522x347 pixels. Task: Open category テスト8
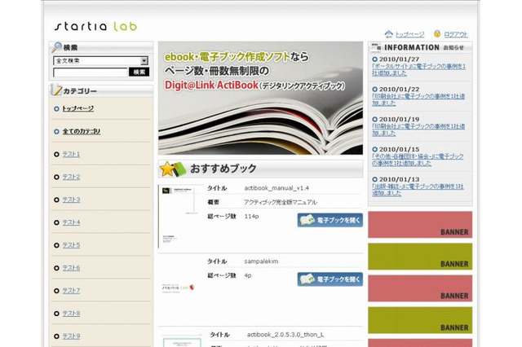[x=71, y=314]
